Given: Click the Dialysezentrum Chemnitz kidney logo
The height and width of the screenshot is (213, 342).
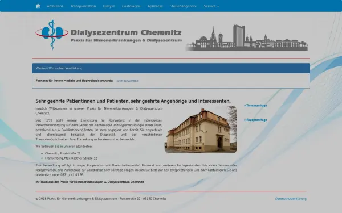Looking at the screenshot, I should (52, 35).
